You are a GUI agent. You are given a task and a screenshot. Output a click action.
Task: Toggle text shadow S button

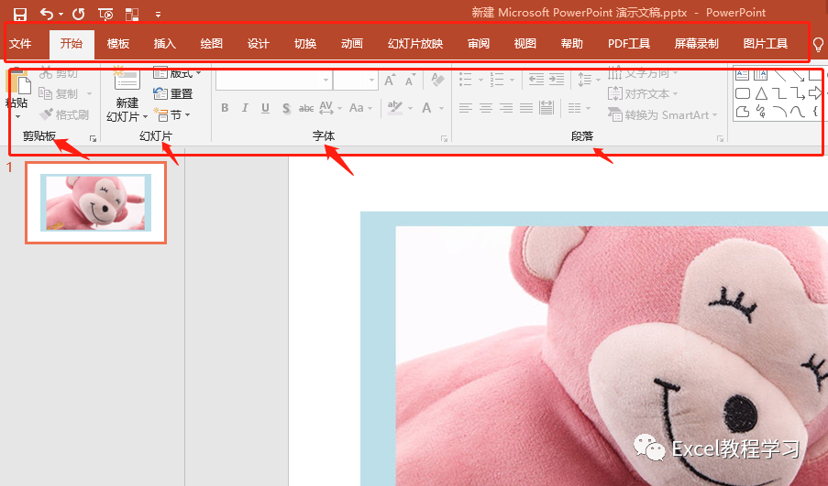286,108
